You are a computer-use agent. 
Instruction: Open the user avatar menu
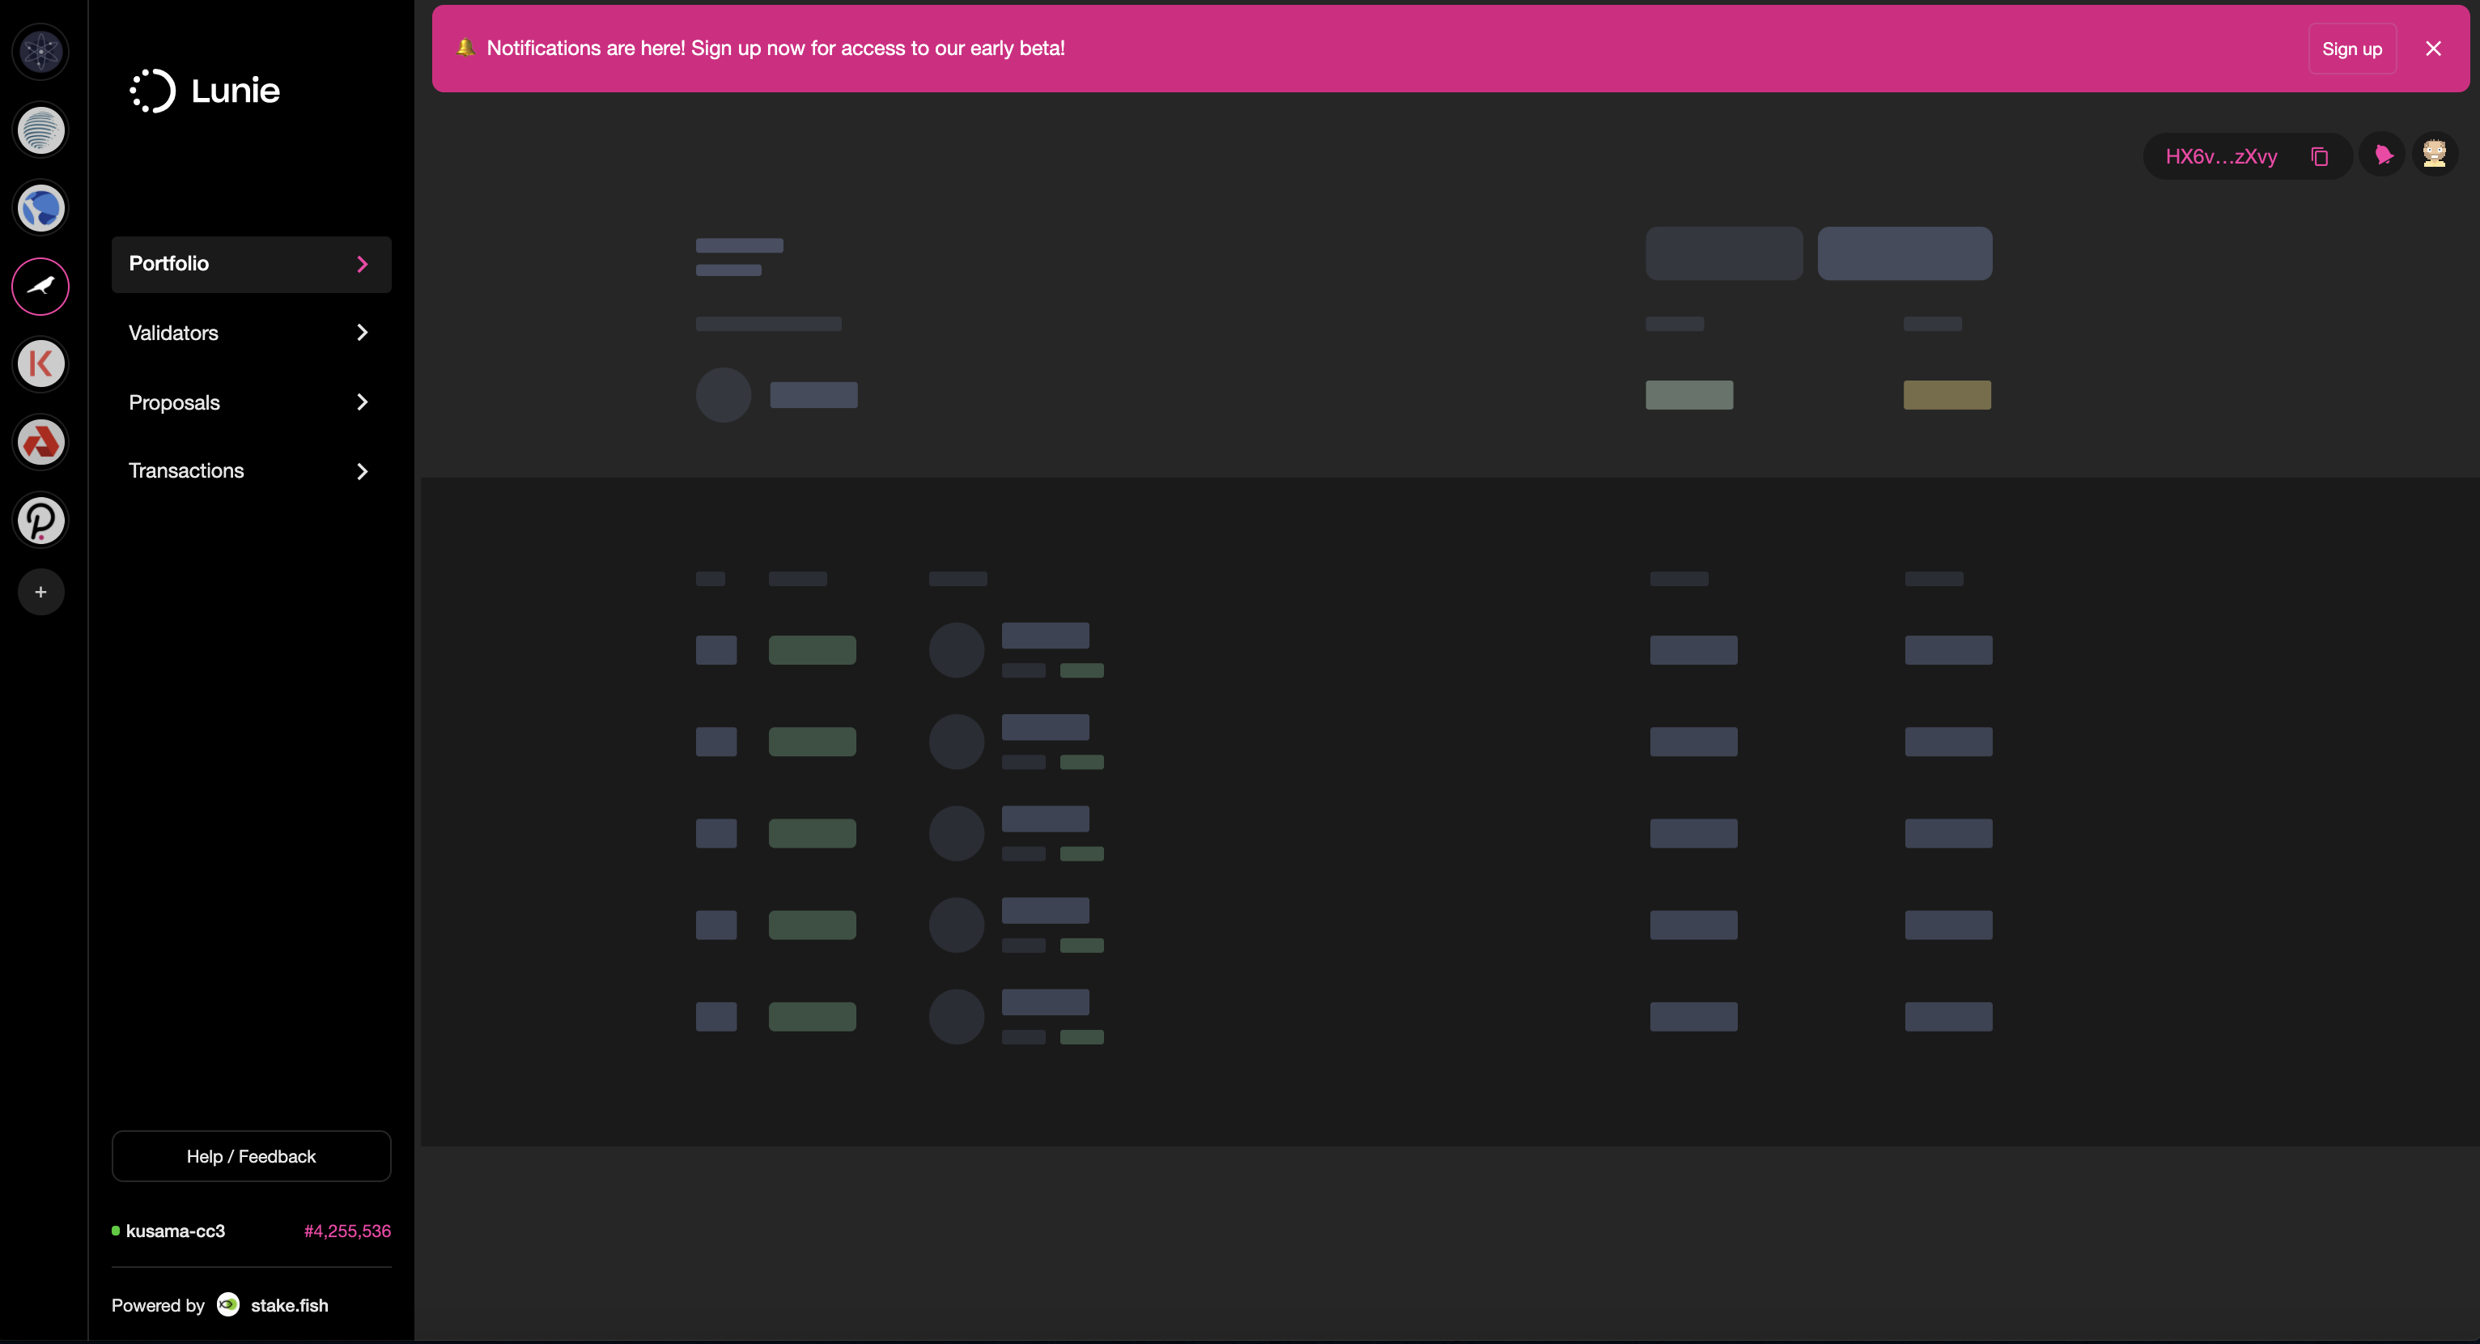pos(2435,154)
